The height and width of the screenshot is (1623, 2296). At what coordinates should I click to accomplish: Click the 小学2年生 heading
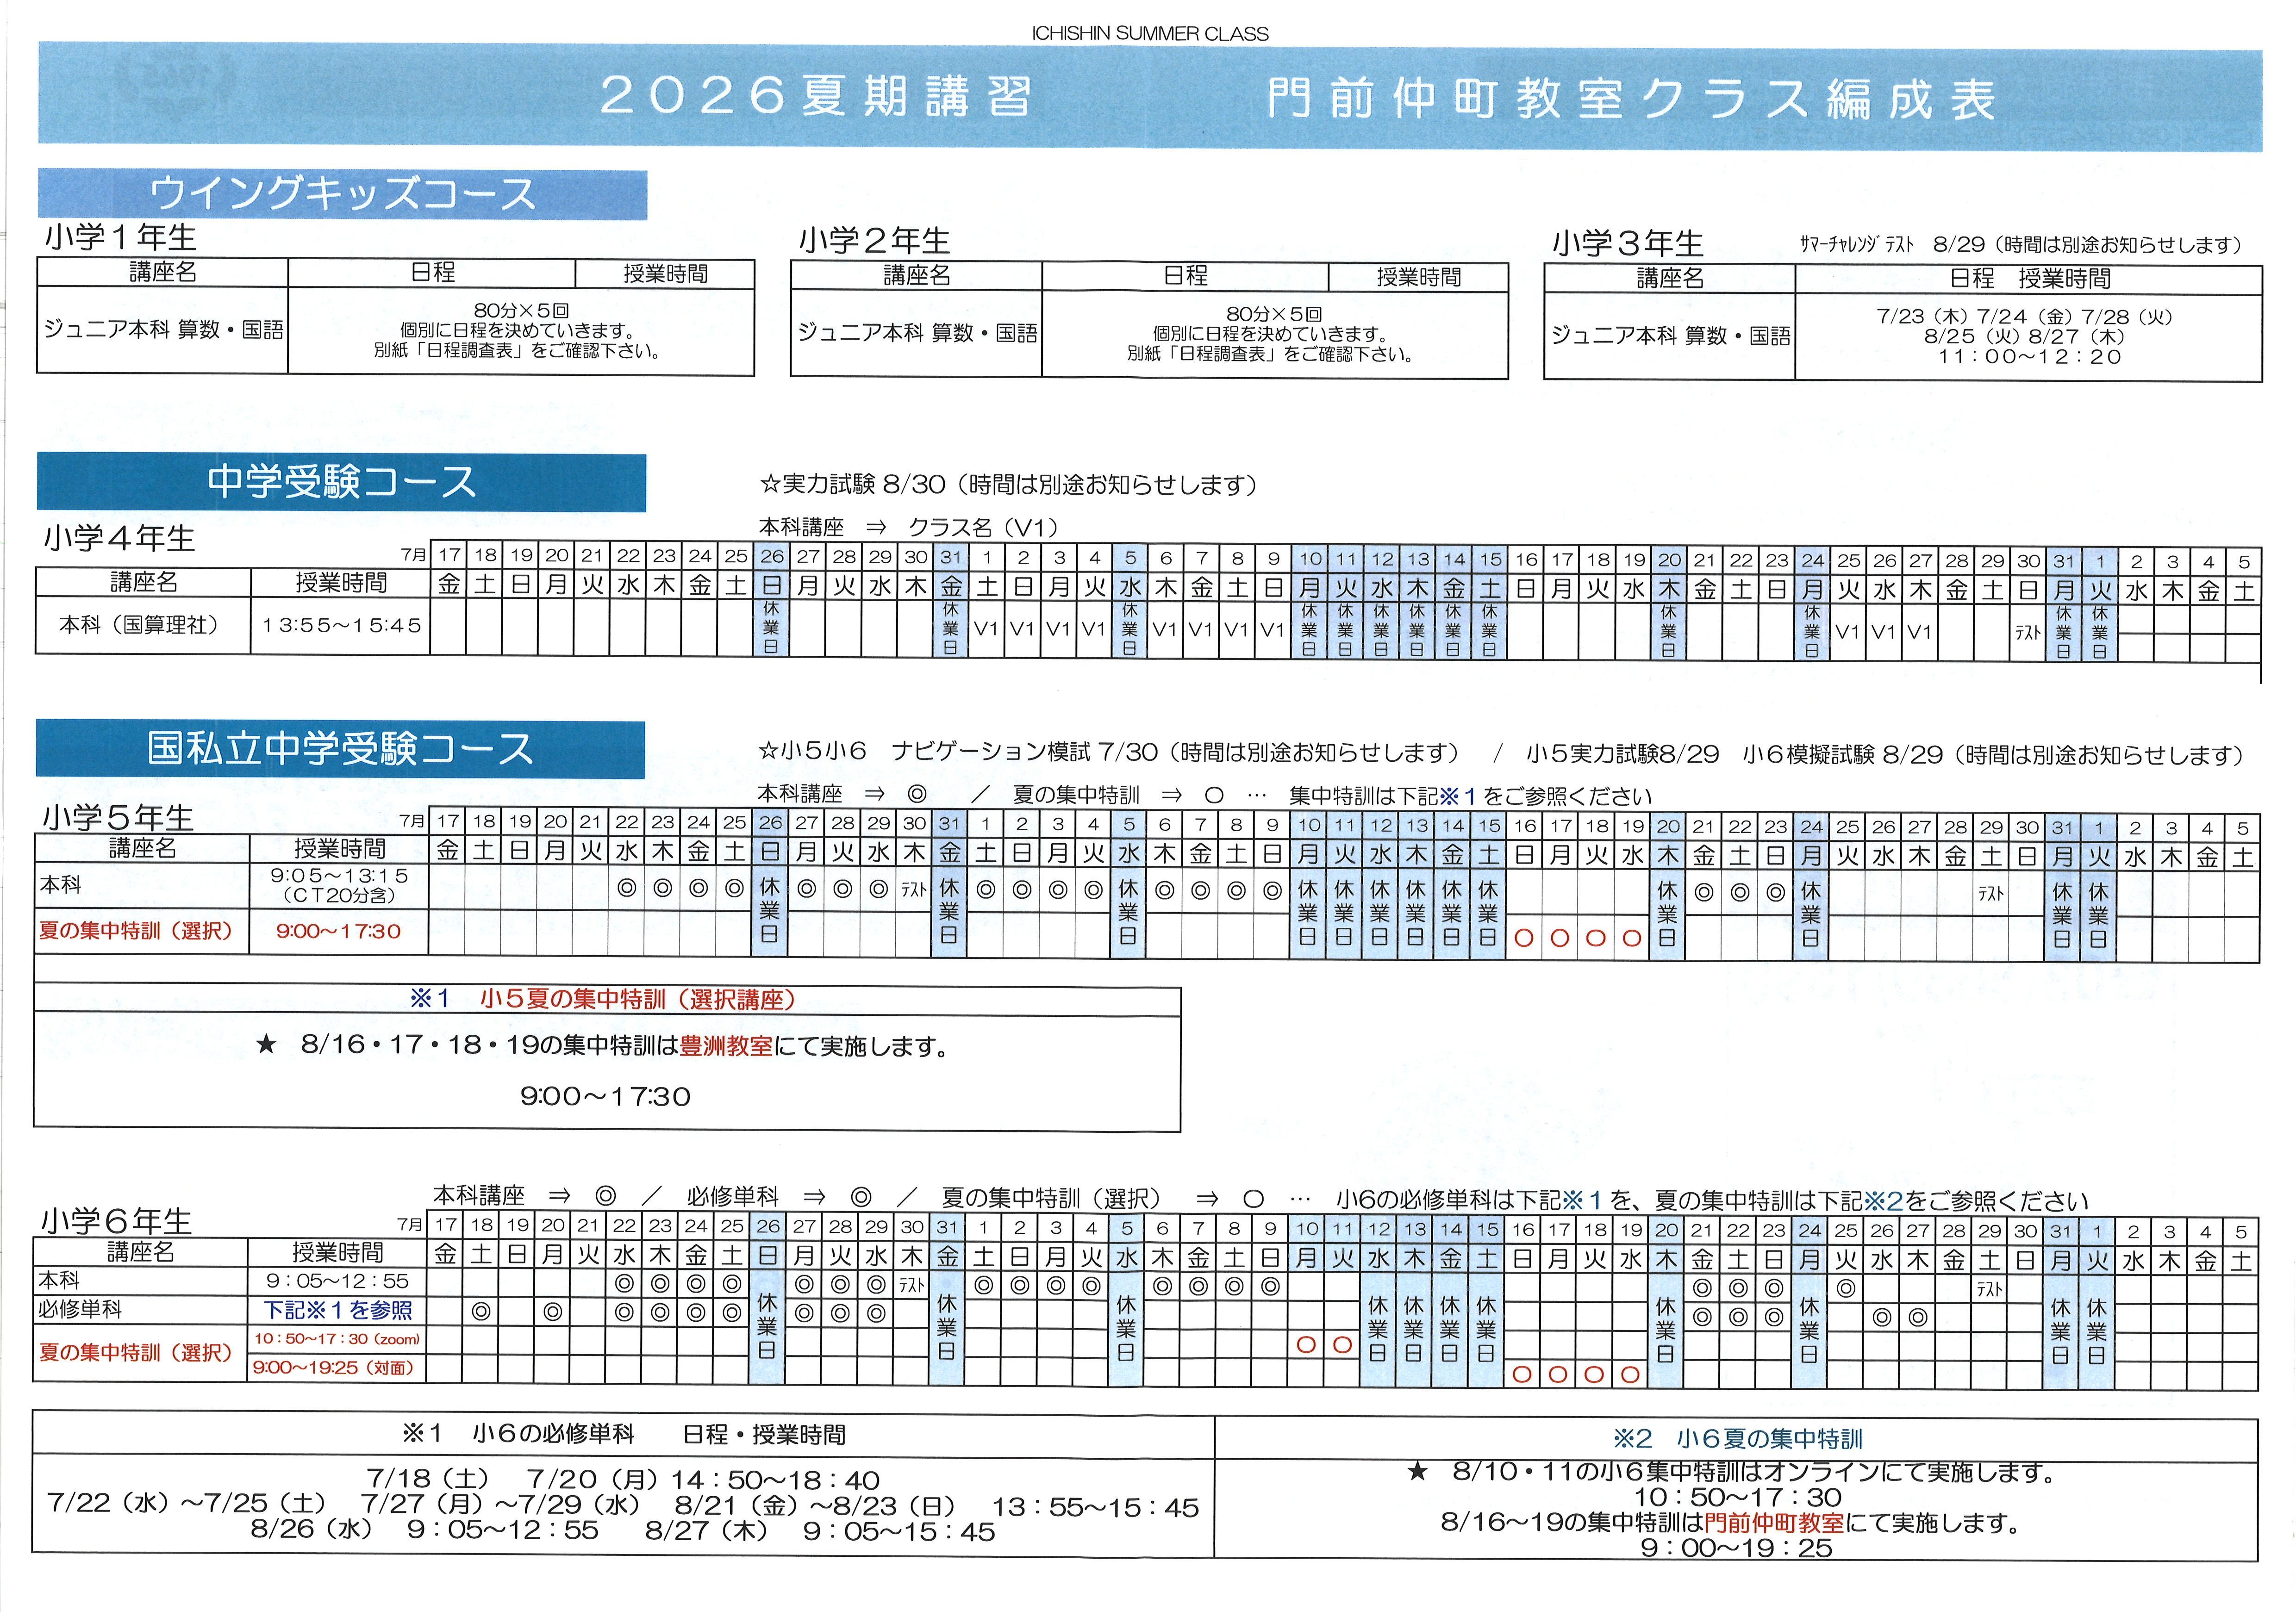tap(874, 241)
